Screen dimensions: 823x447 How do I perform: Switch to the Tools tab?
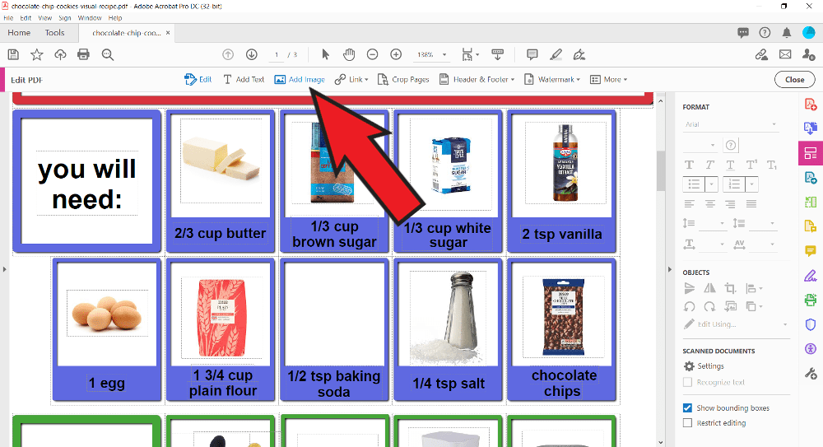pyautogui.click(x=54, y=33)
